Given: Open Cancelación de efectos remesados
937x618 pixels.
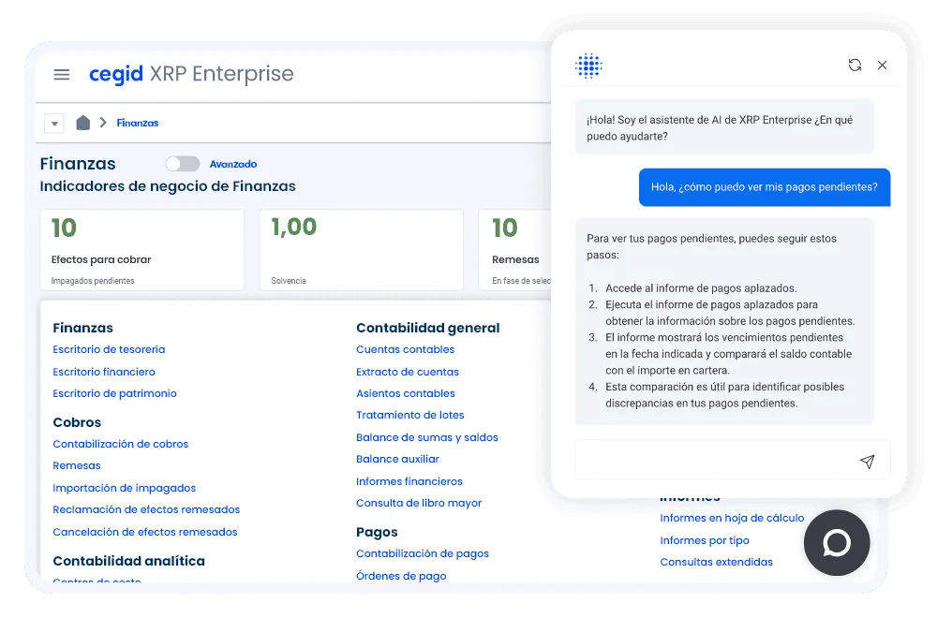Looking at the screenshot, I should [x=145, y=532].
